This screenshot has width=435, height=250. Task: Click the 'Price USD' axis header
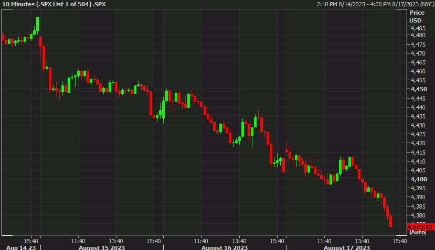click(x=417, y=16)
